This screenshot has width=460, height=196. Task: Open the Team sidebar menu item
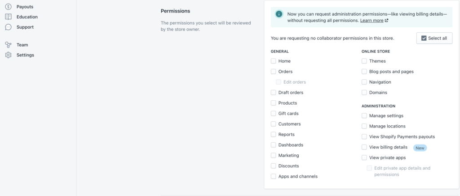tap(22, 45)
